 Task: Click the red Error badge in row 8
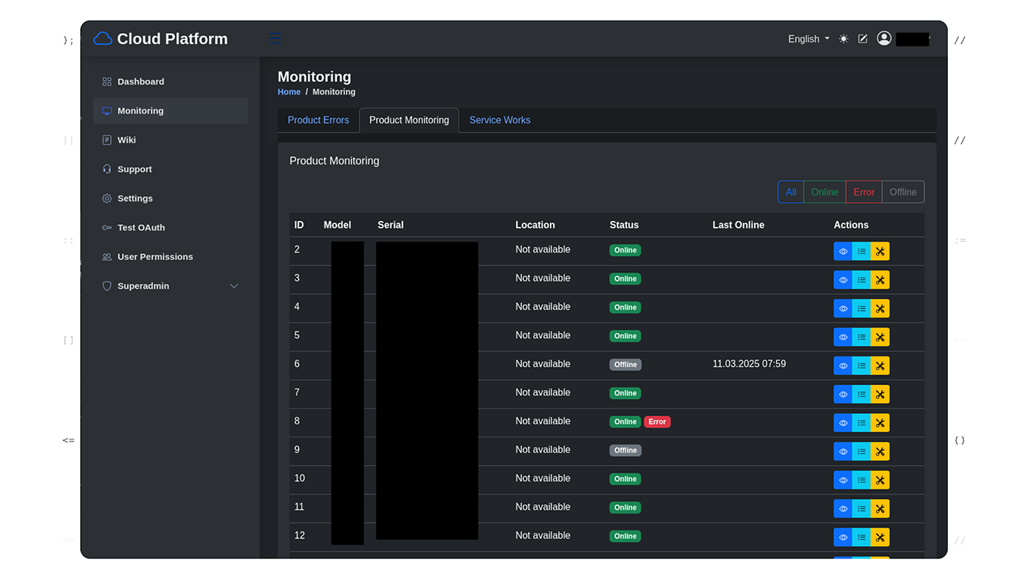tap(657, 422)
